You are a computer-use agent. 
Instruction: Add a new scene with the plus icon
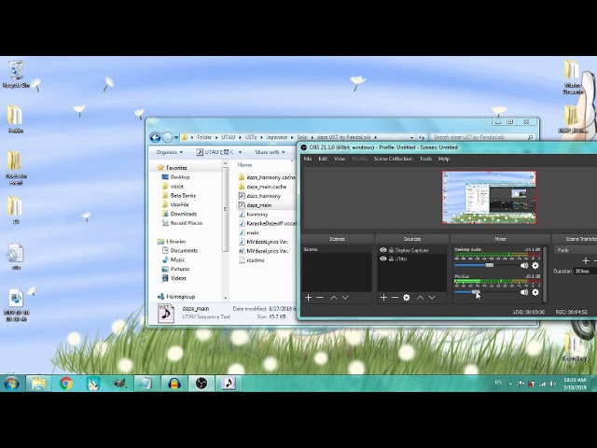point(309,298)
